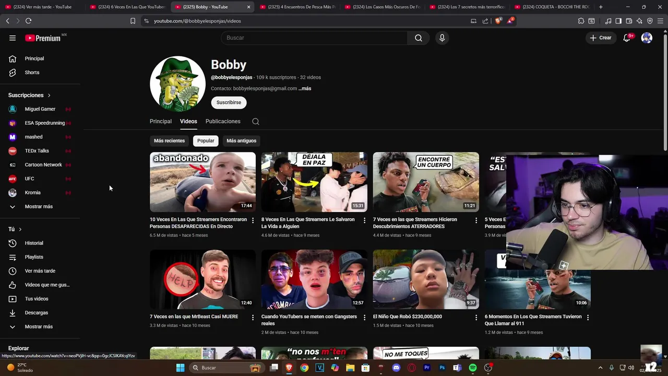Click the browser address bar URL
This screenshot has height=376, width=668.
click(197, 21)
